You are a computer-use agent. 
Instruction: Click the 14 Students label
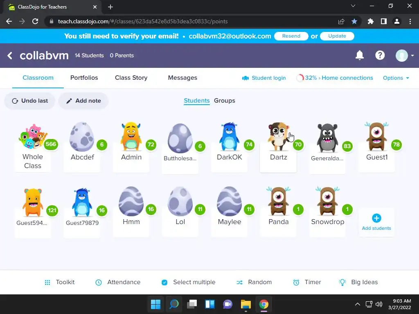click(x=89, y=56)
